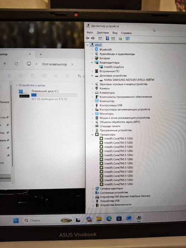Select the NVMe SAMSUNG MZVL8512HELU-00BTW disk

point(129,80)
